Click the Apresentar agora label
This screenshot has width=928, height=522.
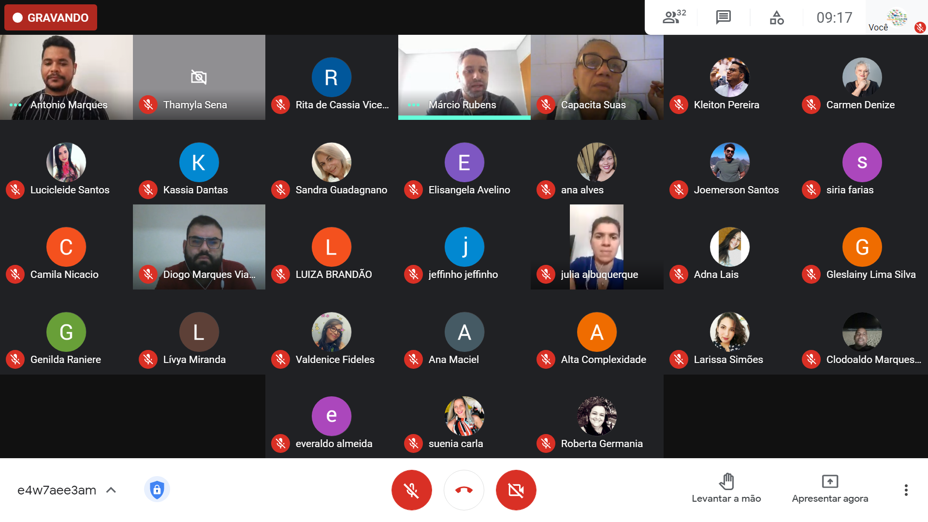pyautogui.click(x=830, y=498)
